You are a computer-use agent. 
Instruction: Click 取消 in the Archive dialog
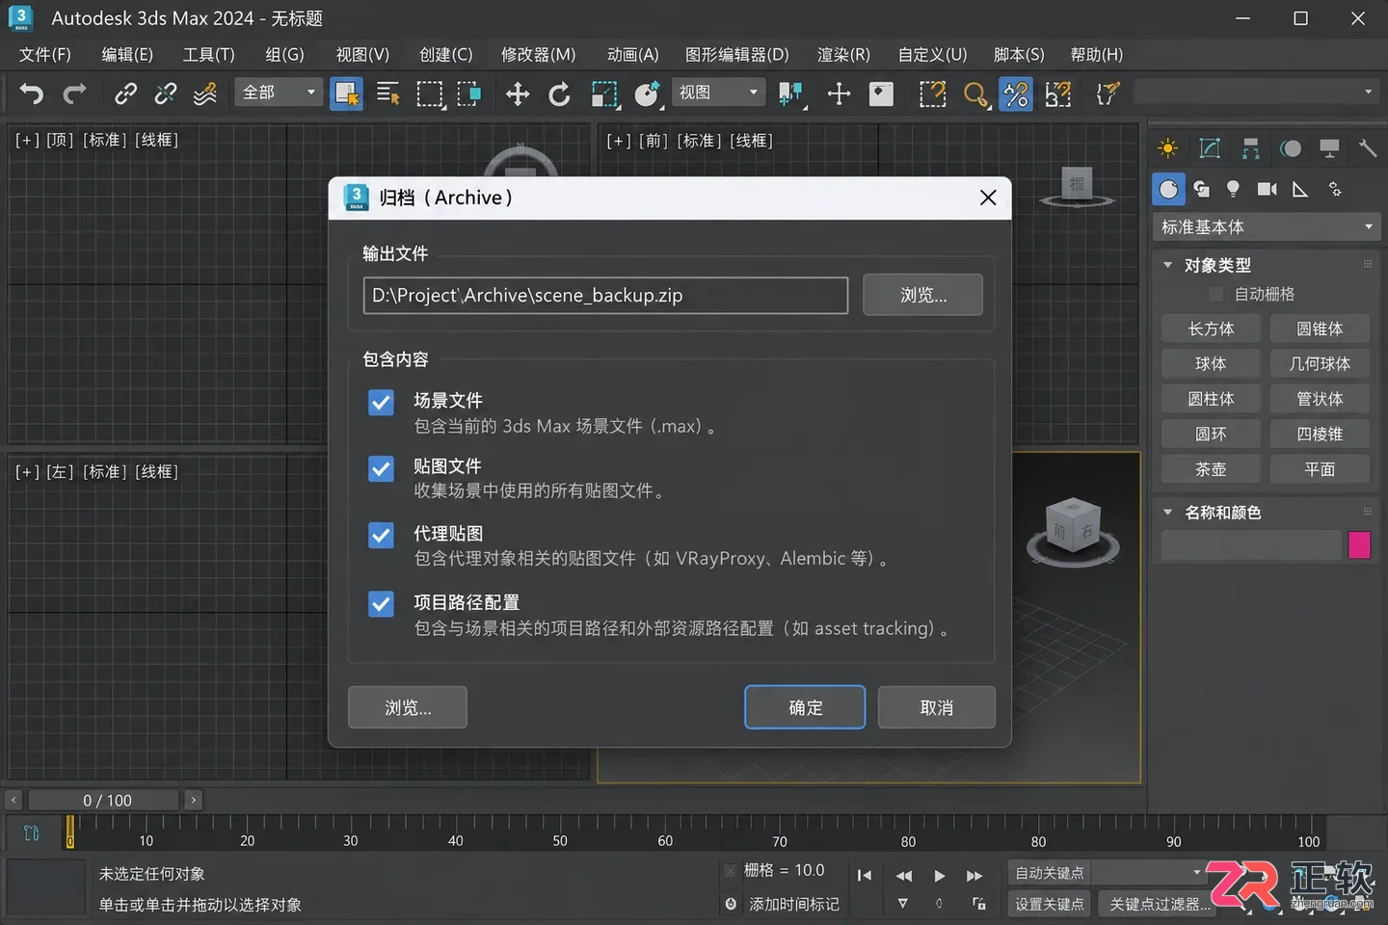pyautogui.click(x=936, y=707)
